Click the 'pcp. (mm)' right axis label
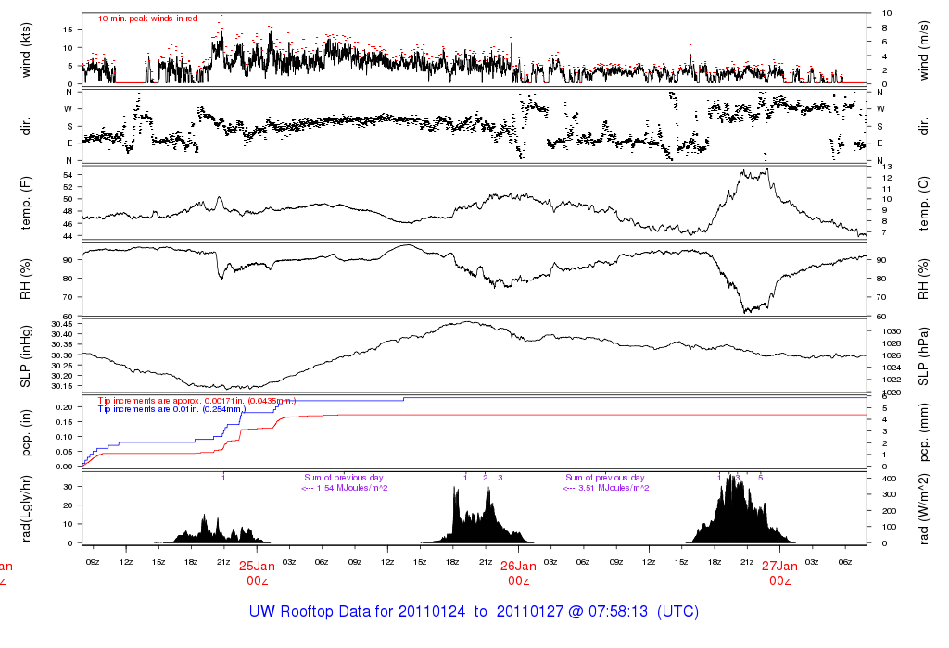The width and height of the screenshot is (949, 648). pyautogui.click(x=924, y=432)
